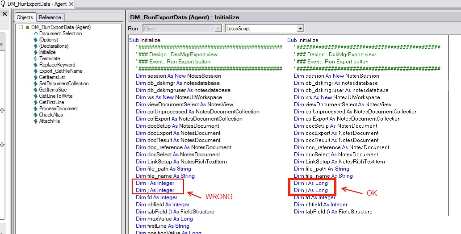Select Terminate in the objects tree
Viewport: 461px width, 234px height.
point(50,58)
